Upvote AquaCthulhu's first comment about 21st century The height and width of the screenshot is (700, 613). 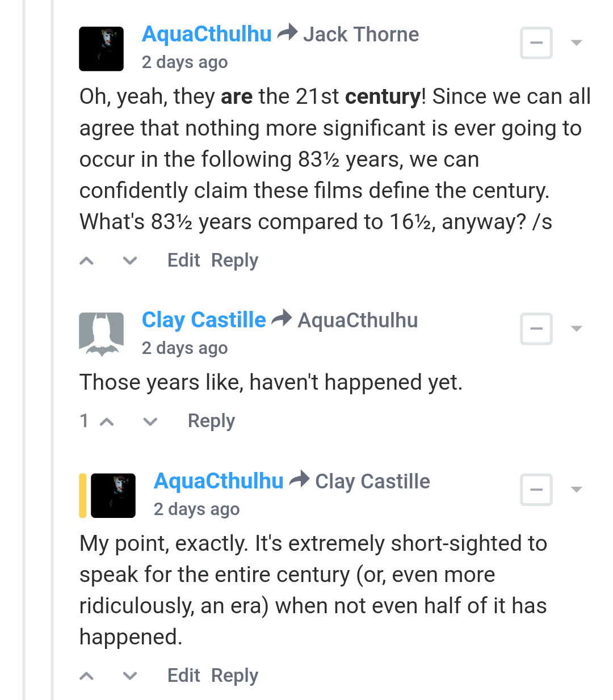pyautogui.click(x=86, y=261)
